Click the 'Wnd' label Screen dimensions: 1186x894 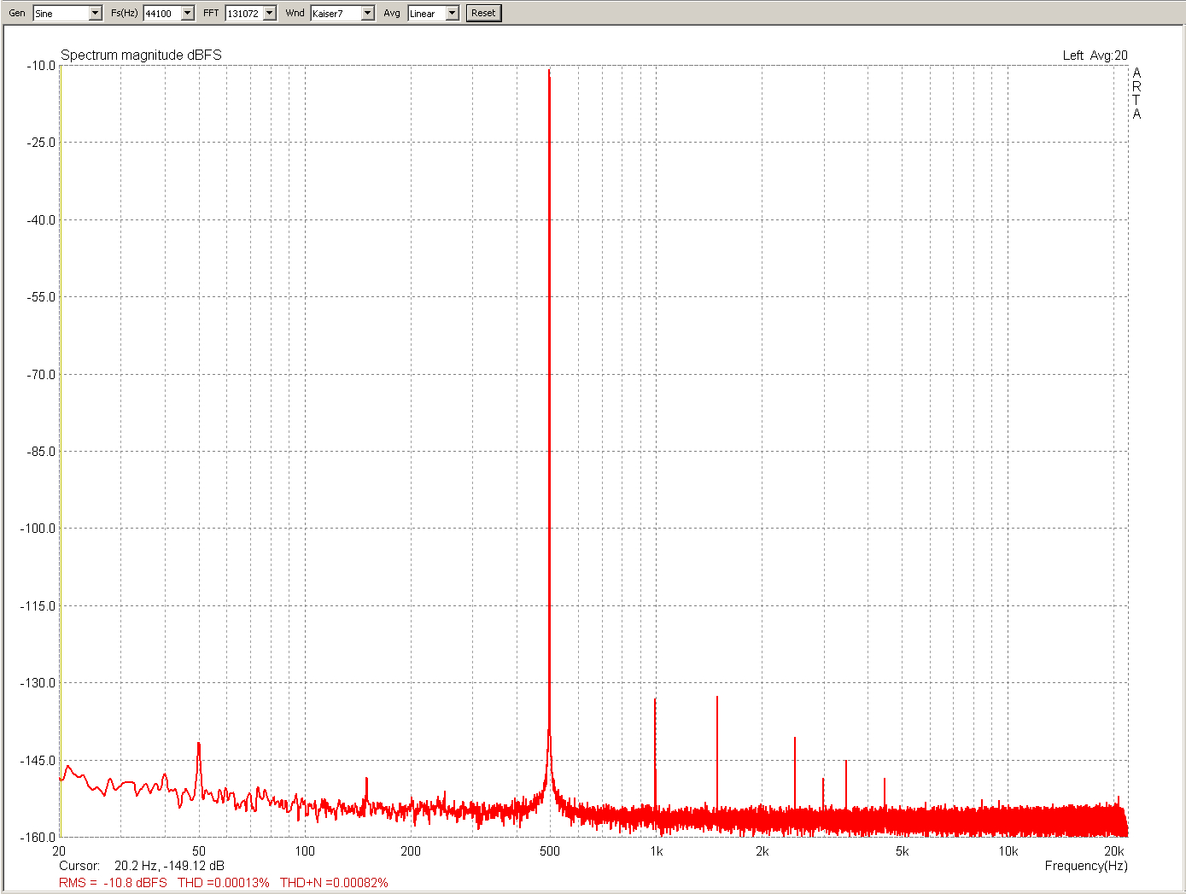click(x=295, y=13)
